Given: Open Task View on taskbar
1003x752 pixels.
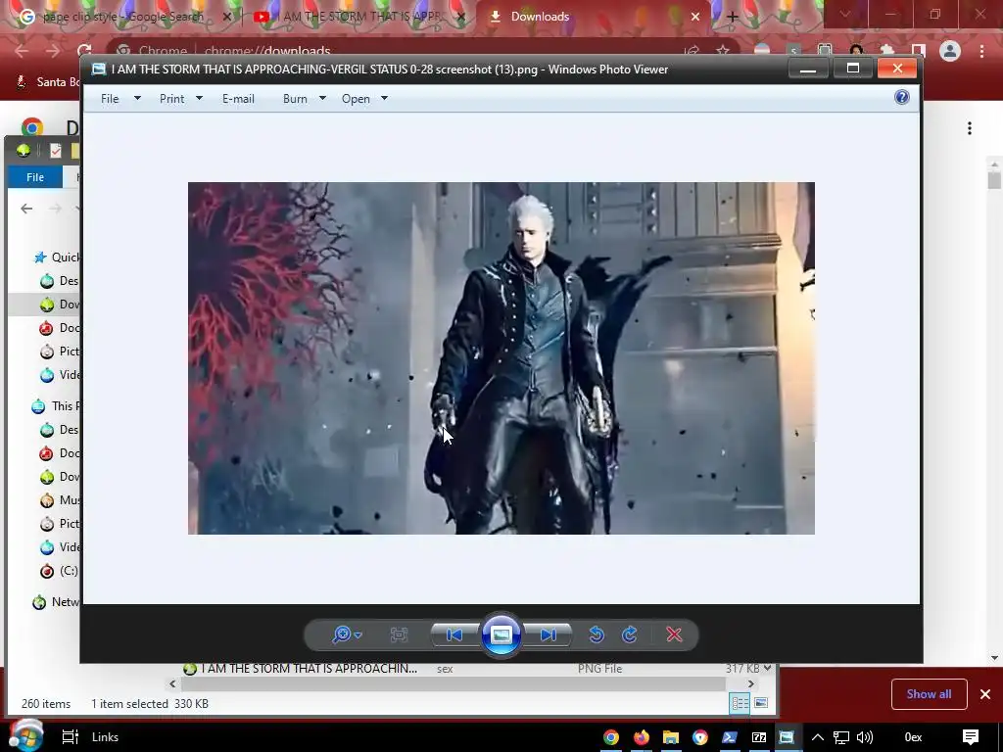Looking at the screenshot, I should click(x=70, y=736).
